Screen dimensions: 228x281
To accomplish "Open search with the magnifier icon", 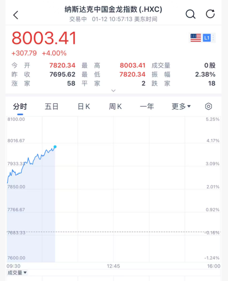I will click(190, 14).
